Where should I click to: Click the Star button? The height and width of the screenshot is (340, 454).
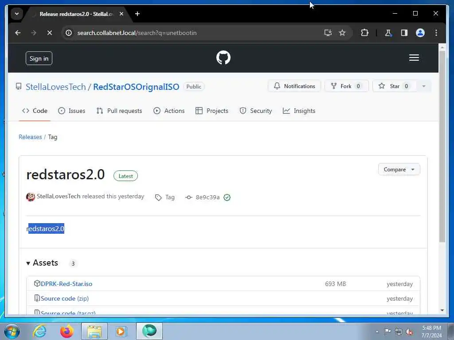pos(394,86)
